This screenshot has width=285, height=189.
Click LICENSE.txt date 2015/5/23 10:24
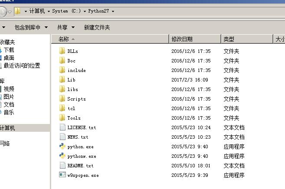[x=191, y=127]
